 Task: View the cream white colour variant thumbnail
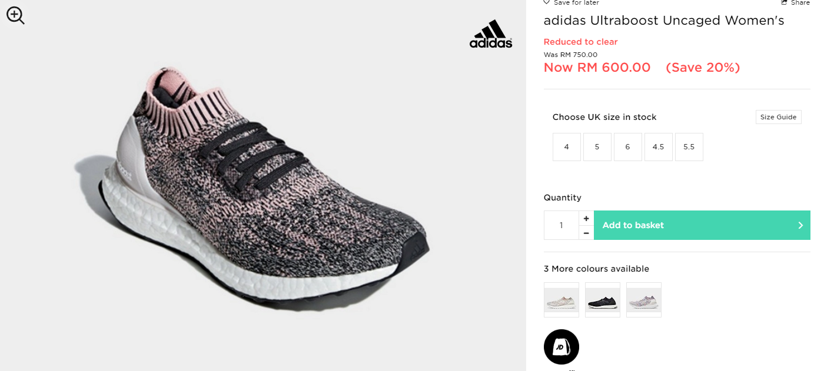coord(562,300)
